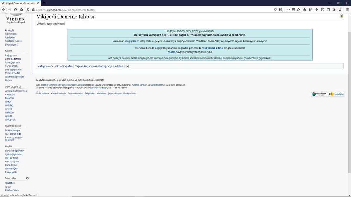
Task: Open the Downloads panel
Action: [x=317, y=10]
